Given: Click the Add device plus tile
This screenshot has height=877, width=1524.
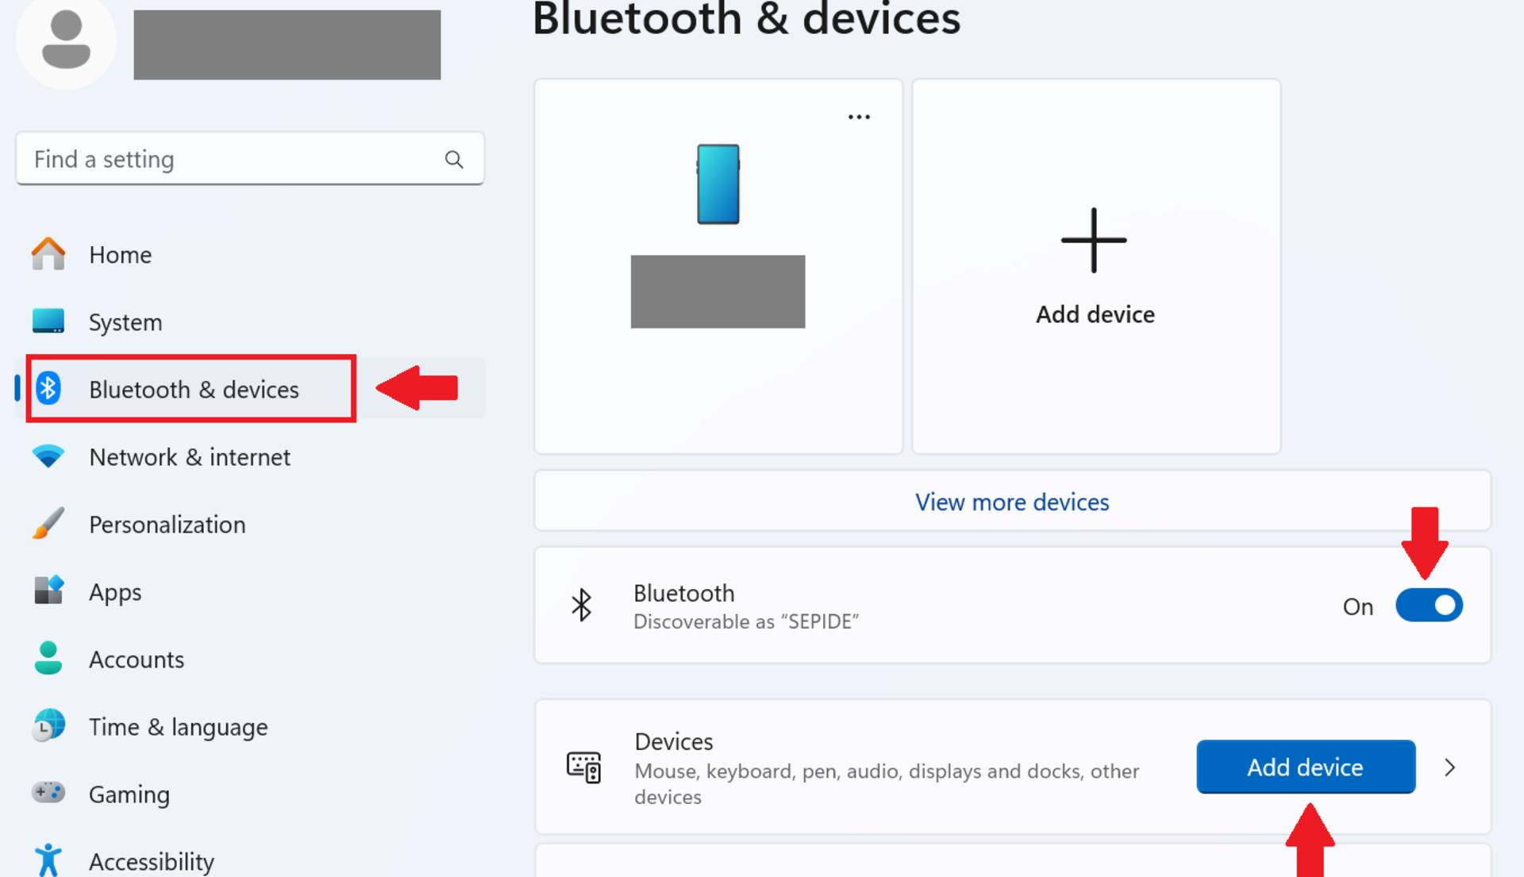Looking at the screenshot, I should (1096, 267).
